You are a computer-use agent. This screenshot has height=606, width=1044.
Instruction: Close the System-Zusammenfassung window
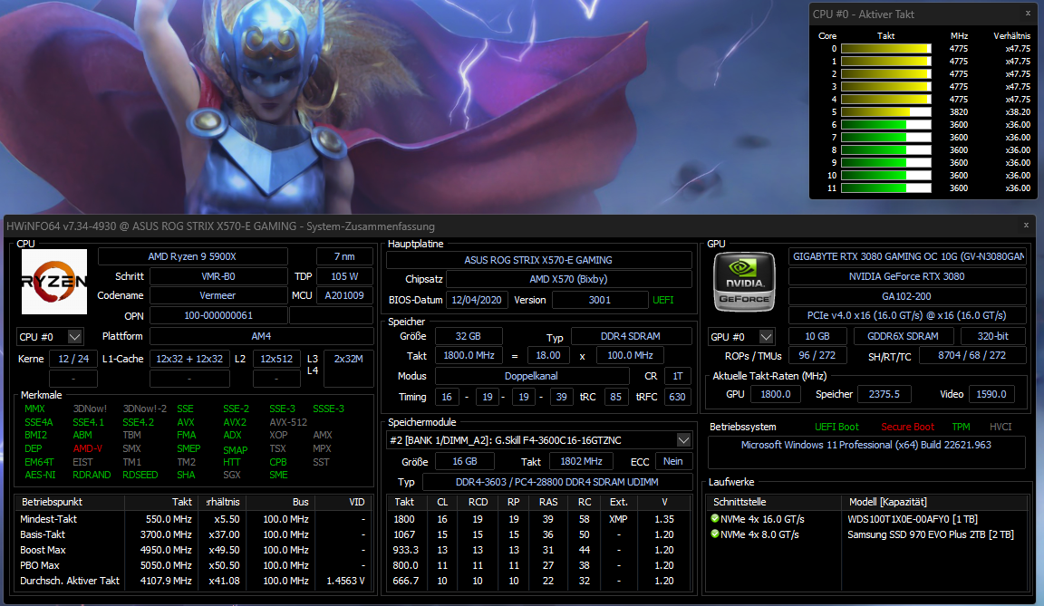[1026, 226]
